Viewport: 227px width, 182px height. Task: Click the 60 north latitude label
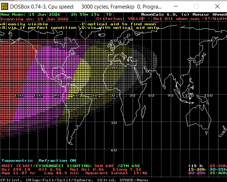(x=114, y=41)
